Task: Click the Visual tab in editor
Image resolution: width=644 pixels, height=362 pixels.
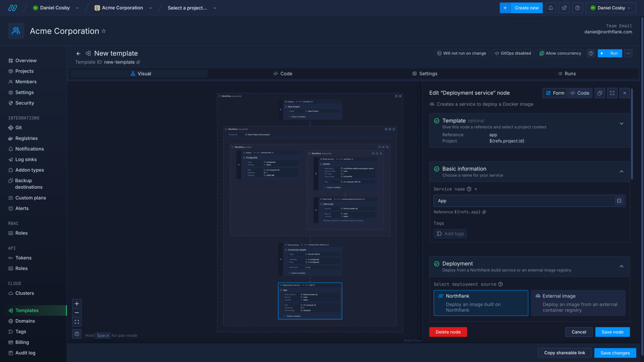Action: (141, 74)
